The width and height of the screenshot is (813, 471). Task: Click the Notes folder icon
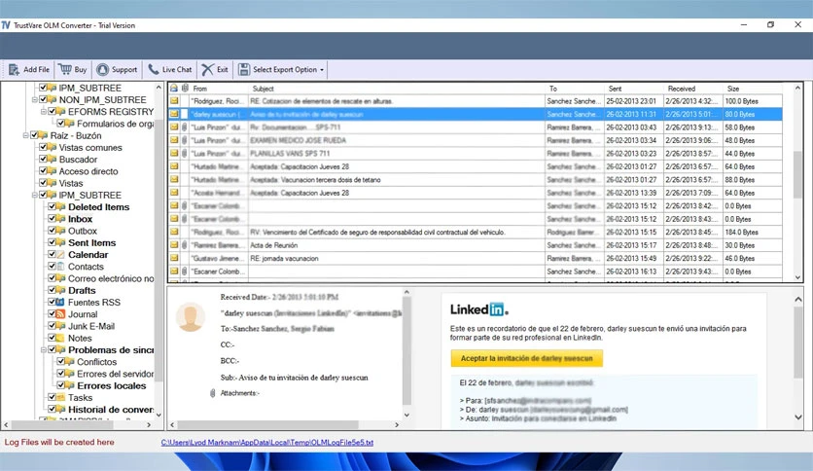pos(60,338)
